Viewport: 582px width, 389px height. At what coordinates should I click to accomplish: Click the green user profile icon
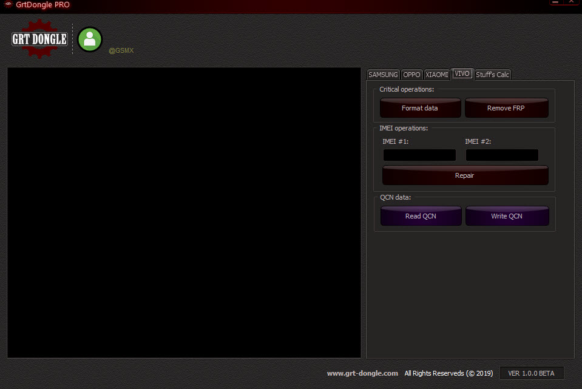[90, 39]
